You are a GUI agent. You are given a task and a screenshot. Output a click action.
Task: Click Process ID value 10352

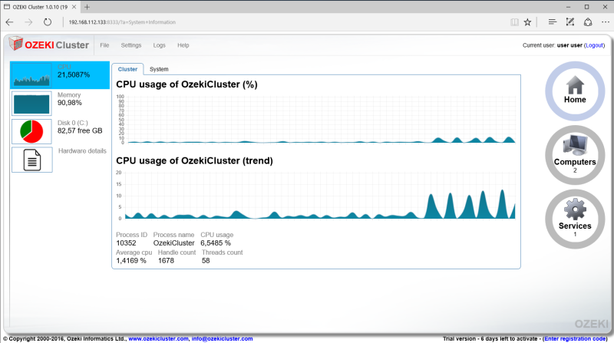(126, 243)
